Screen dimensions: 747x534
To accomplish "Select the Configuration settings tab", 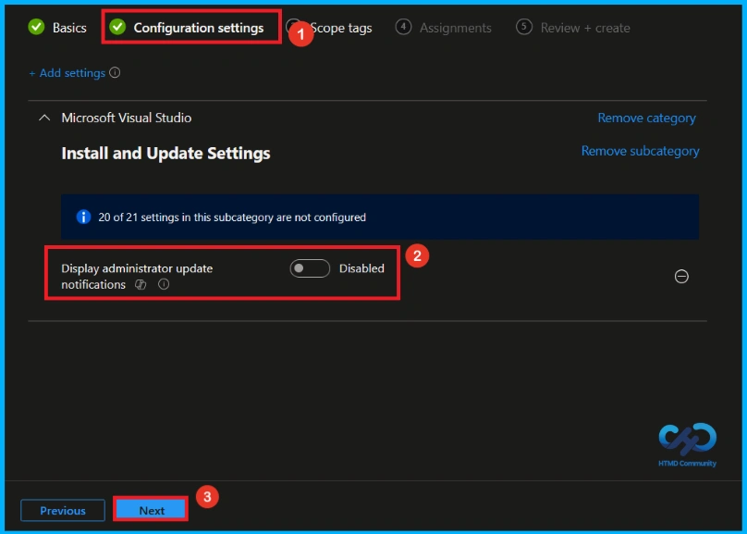I will [x=187, y=28].
